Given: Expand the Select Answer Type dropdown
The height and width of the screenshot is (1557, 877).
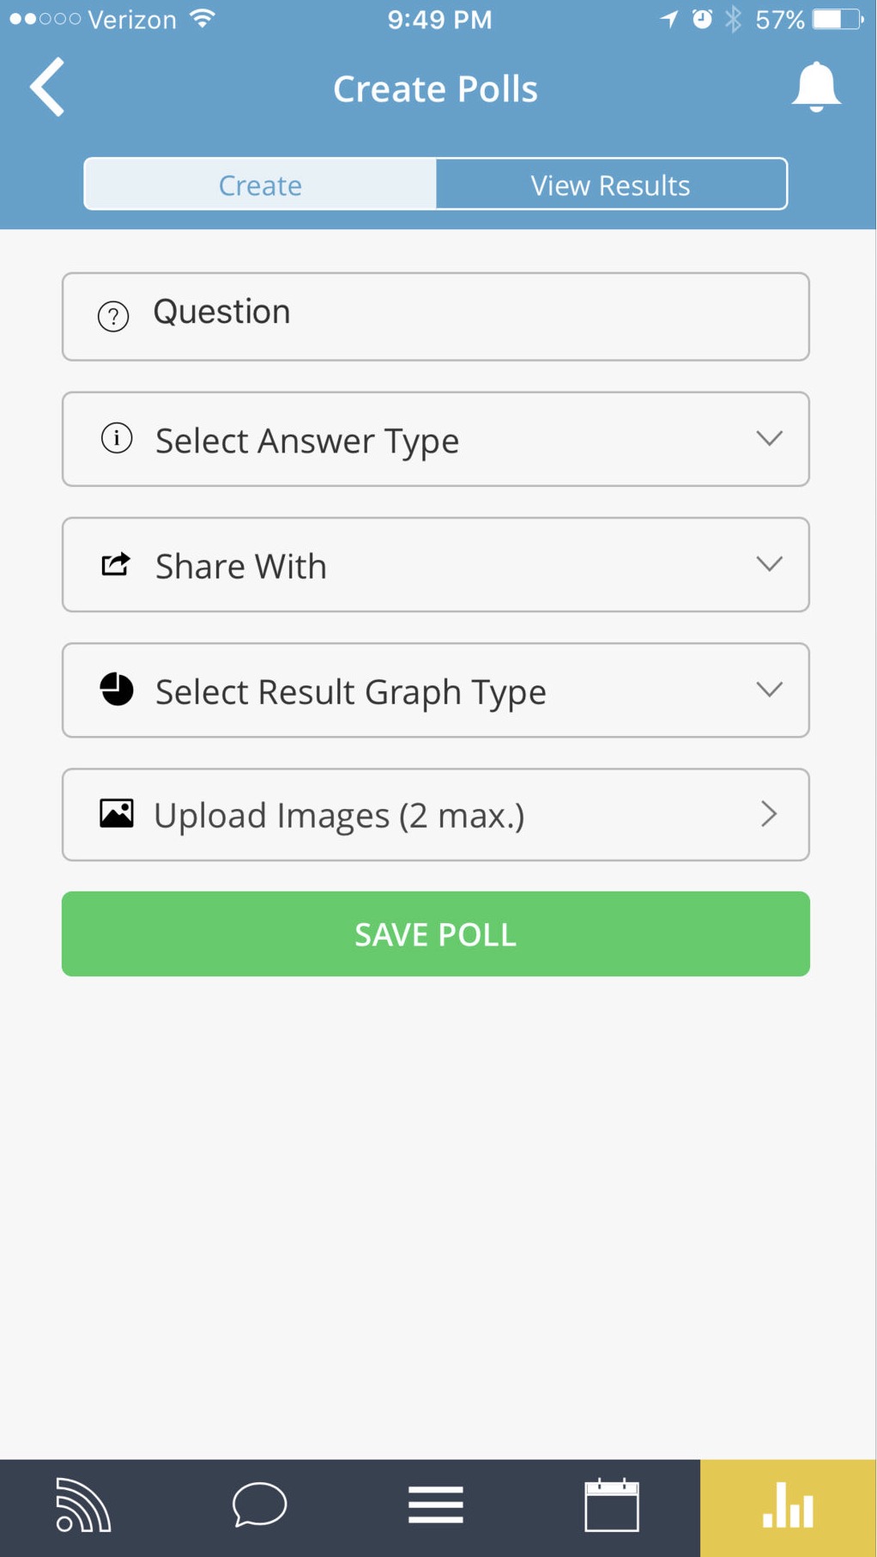Looking at the screenshot, I should (769, 439).
